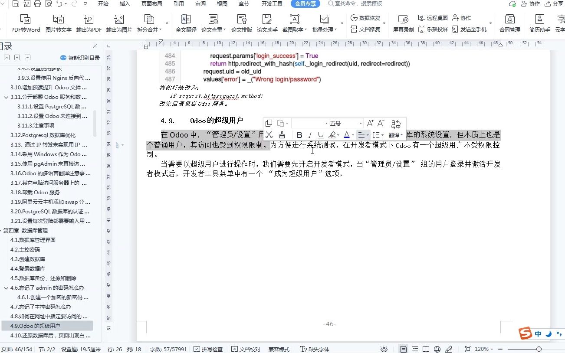Click the print icon in quick access bar
Viewport: 565px width, 353px height.
click(x=37, y=4)
